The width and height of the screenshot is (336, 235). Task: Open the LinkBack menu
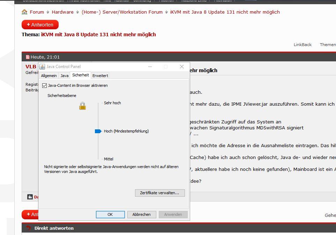click(x=303, y=45)
